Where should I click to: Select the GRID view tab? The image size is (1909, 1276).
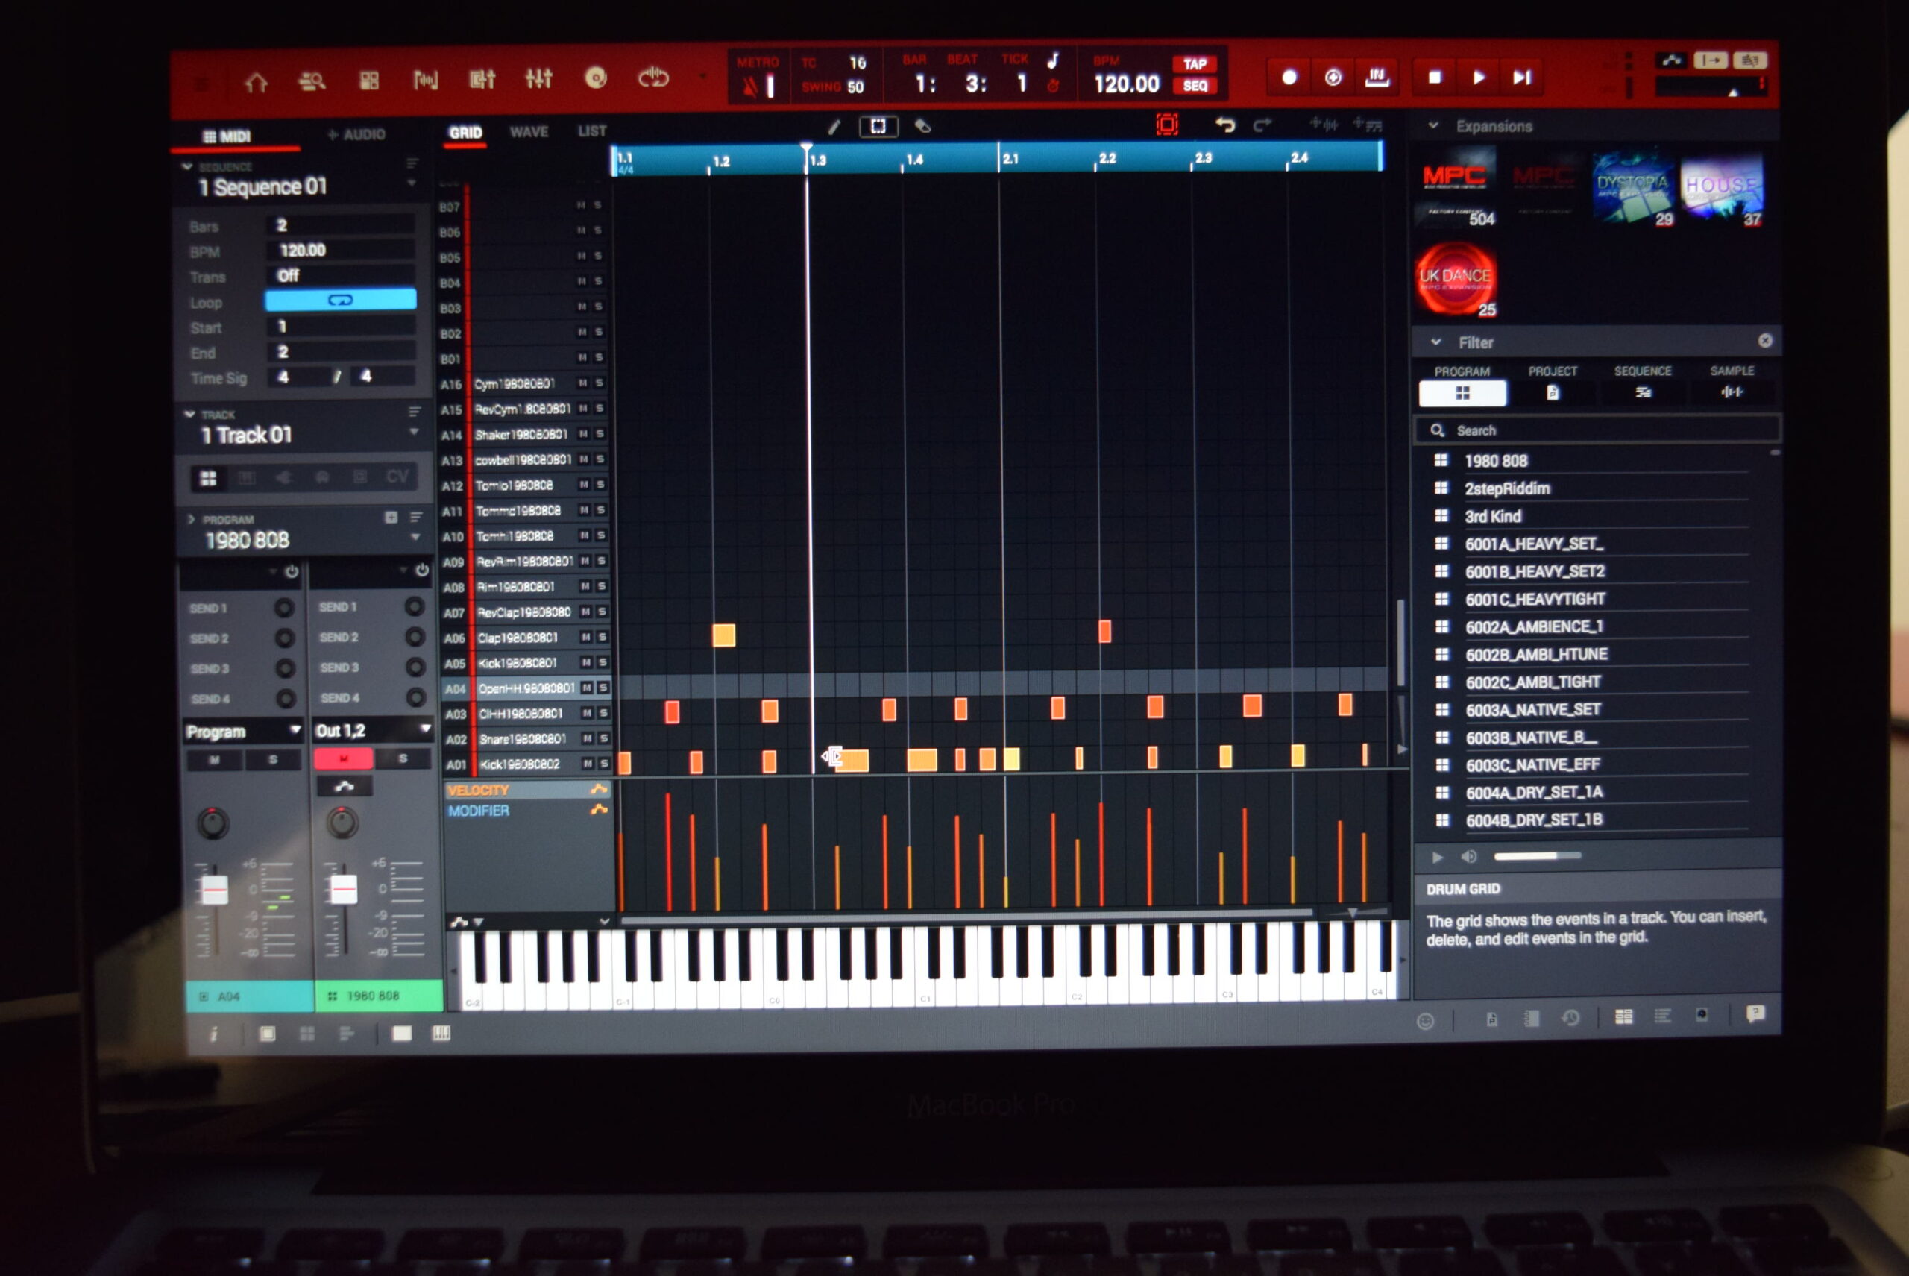point(465,133)
